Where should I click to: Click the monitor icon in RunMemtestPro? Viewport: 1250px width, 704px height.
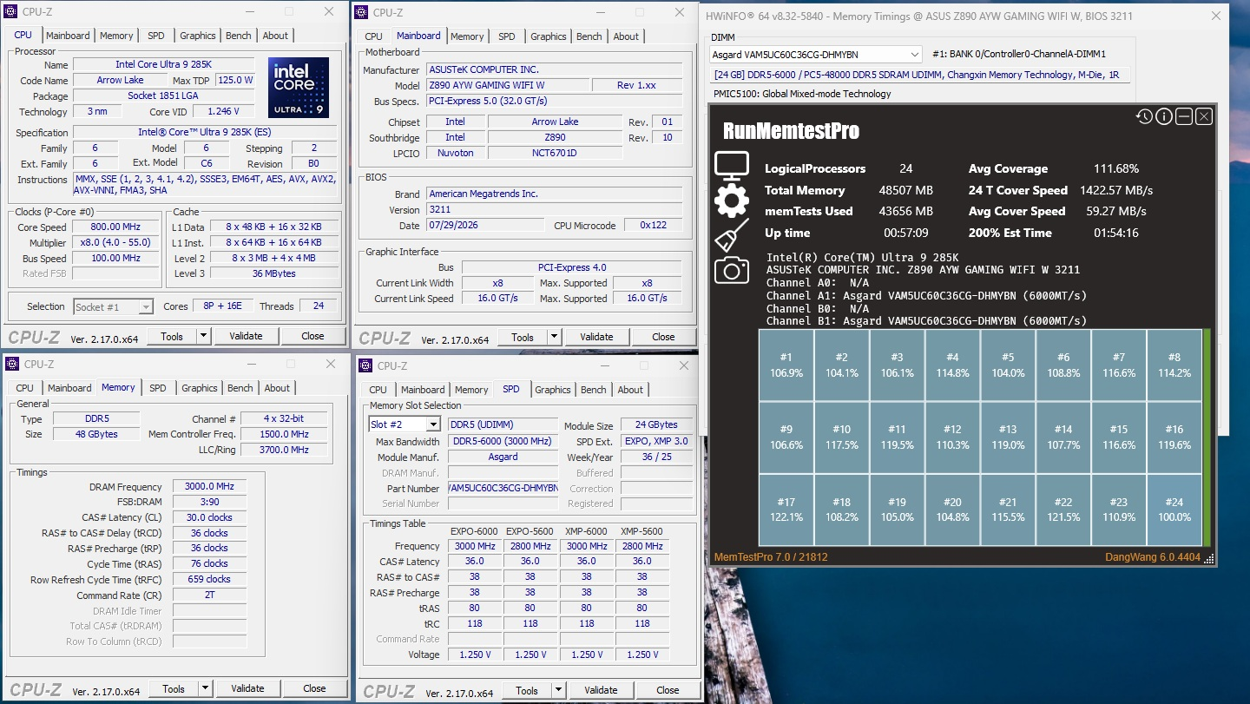(732, 166)
